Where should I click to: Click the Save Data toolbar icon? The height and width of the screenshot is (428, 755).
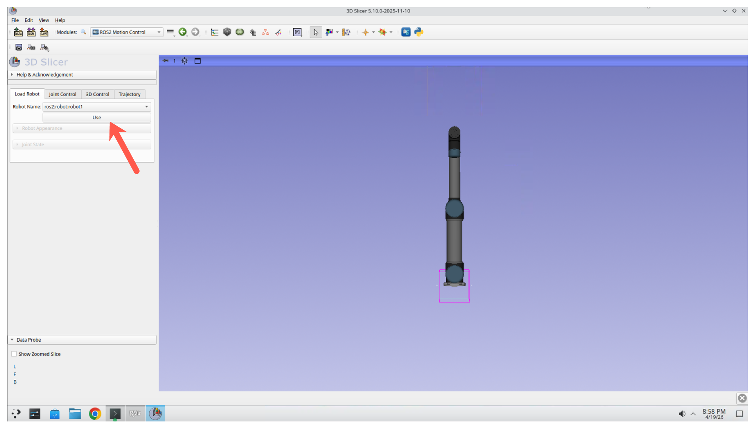click(44, 32)
